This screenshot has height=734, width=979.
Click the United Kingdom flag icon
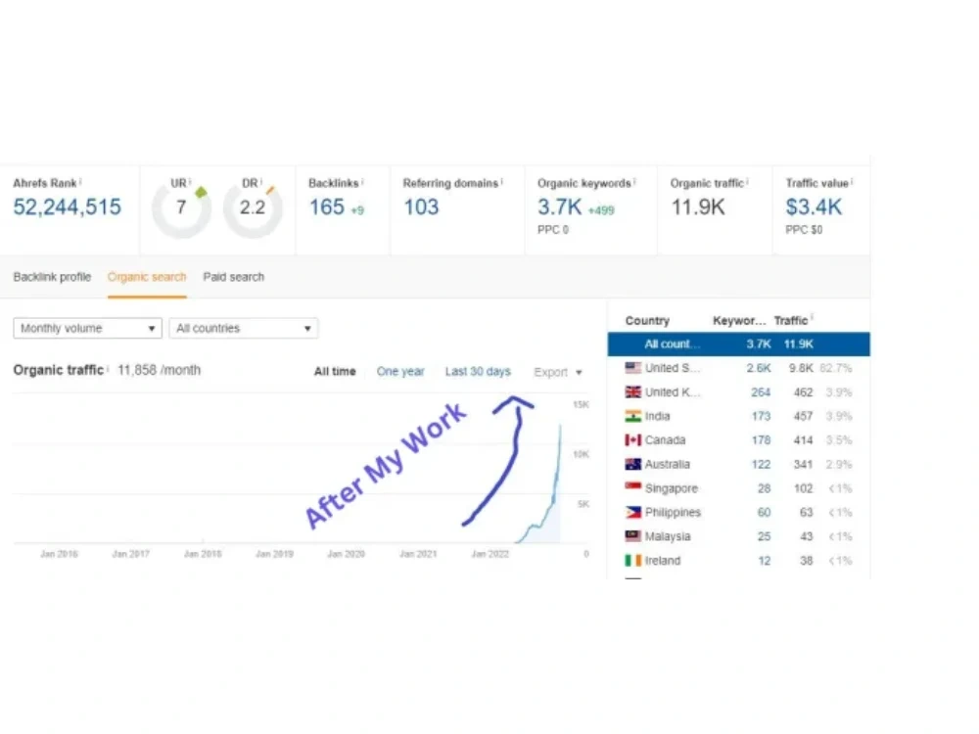(633, 392)
